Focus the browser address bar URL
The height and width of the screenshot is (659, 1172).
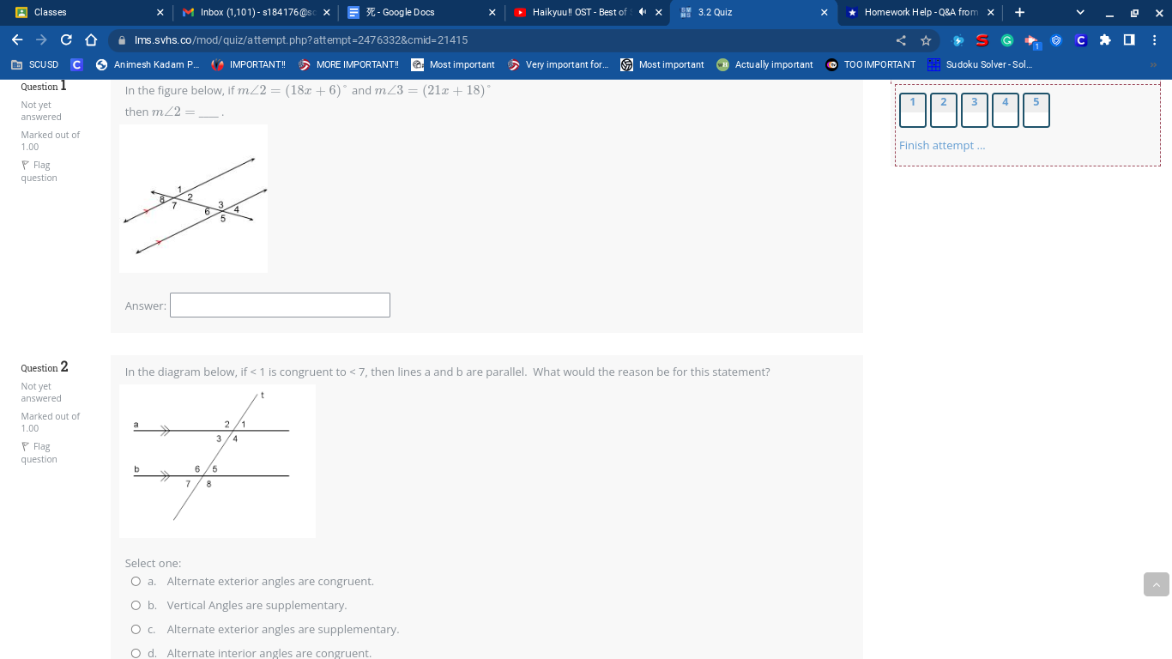[x=301, y=40]
